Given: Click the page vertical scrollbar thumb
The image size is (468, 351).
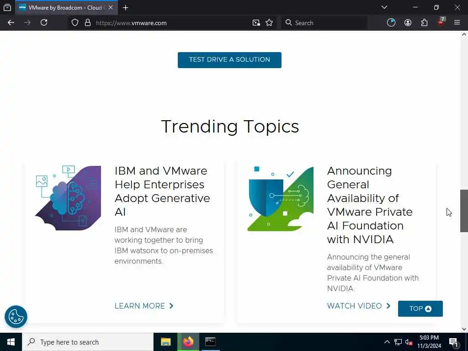Looking at the screenshot, I should (464, 211).
